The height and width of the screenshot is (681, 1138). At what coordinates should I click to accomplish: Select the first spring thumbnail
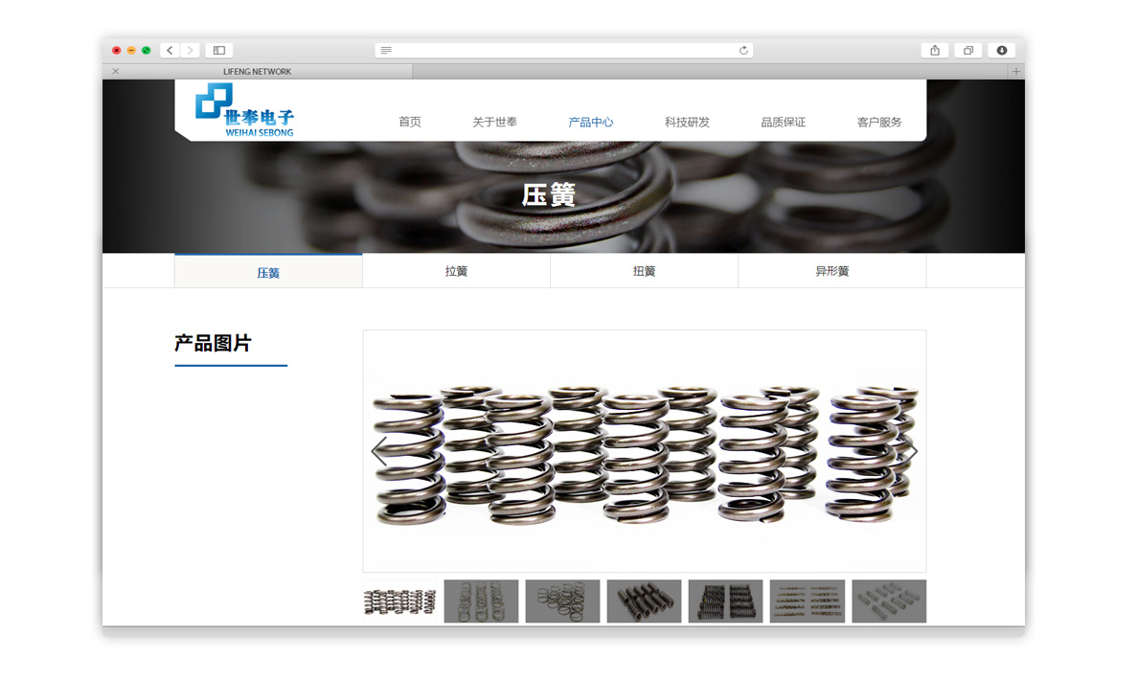pyautogui.click(x=399, y=602)
